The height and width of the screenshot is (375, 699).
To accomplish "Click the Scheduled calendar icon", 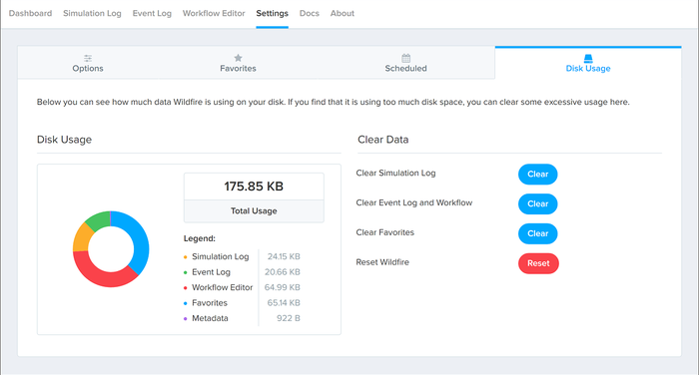I will click(405, 58).
